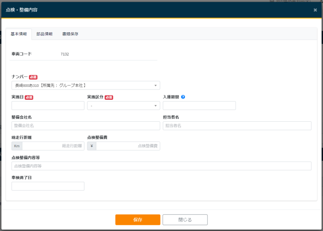Click the 点検整備費 cost input
This screenshot has height=231, width=323.
coord(128,146)
